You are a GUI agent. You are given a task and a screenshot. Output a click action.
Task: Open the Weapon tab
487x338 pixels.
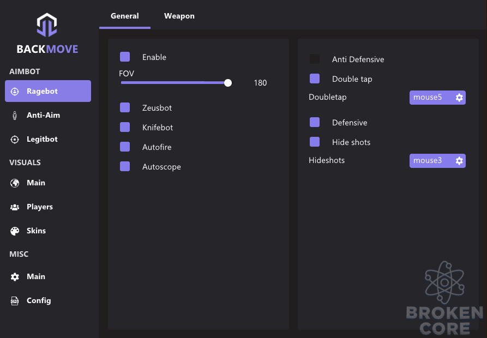click(x=179, y=16)
